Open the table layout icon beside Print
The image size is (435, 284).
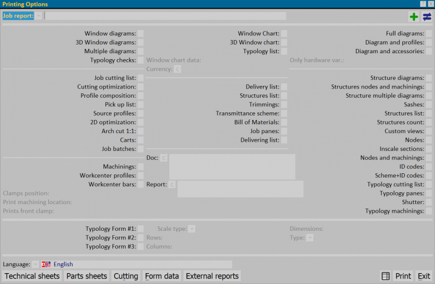pyautogui.click(x=386, y=276)
